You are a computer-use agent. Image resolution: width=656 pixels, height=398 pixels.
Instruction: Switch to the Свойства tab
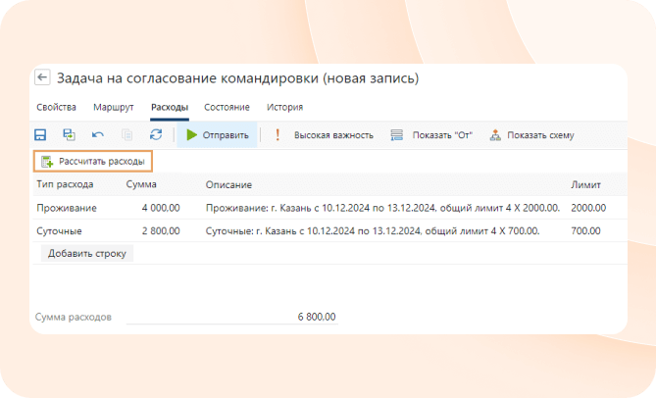click(x=56, y=107)
